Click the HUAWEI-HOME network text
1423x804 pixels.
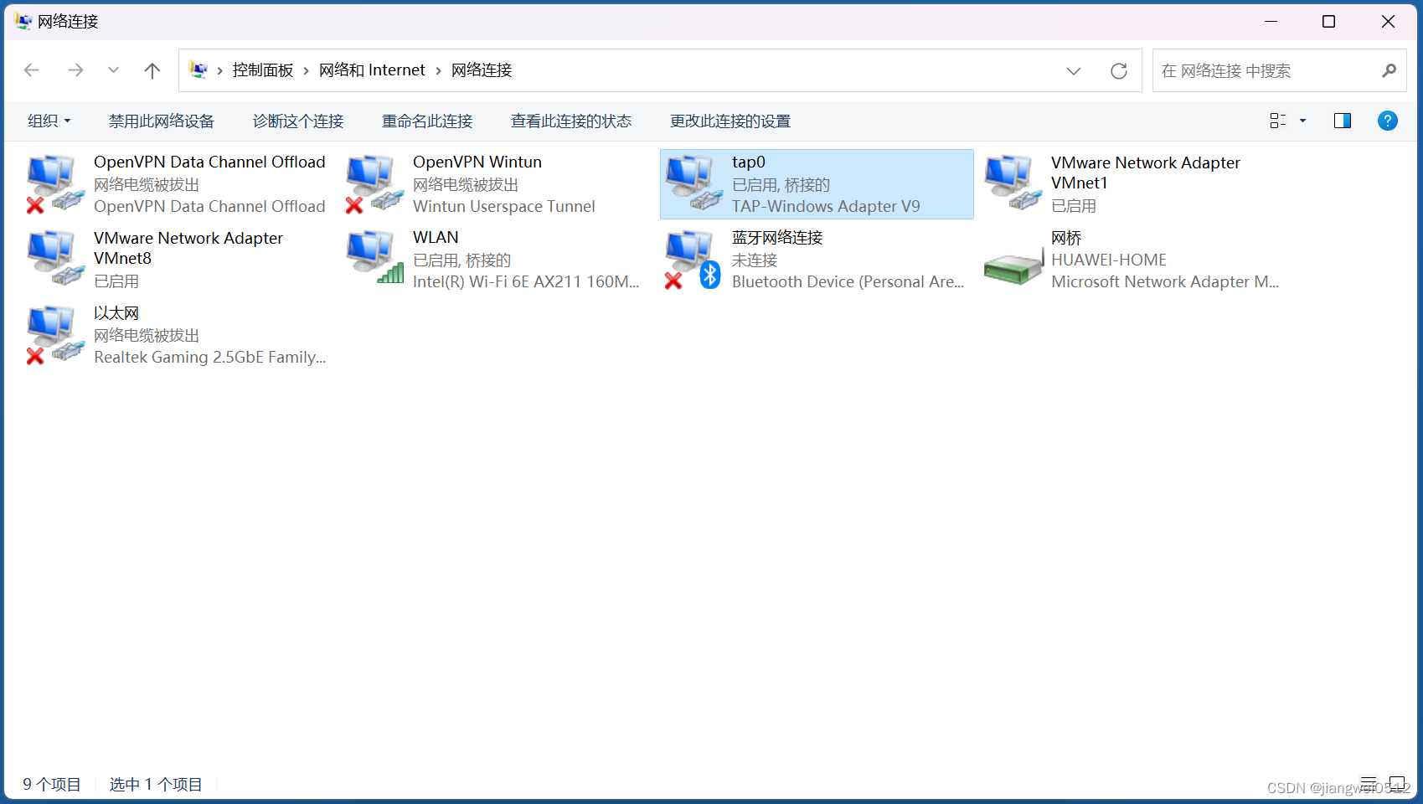tap(1109, 260)
